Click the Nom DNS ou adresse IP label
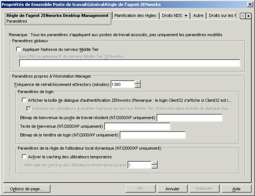The height and width of the screenshot is (196, 255). pos(71,57)
